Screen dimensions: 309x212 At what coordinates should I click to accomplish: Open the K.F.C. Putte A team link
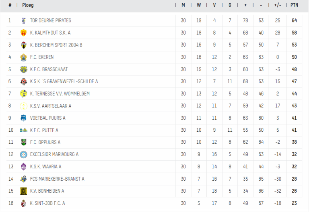click(x=44, y=130)
